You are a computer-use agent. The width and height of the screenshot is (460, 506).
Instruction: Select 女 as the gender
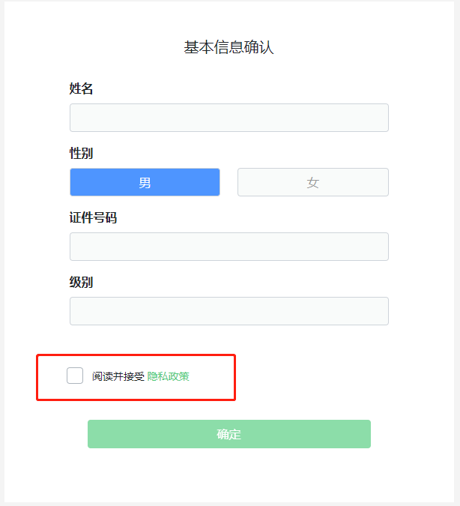[312, 182]
